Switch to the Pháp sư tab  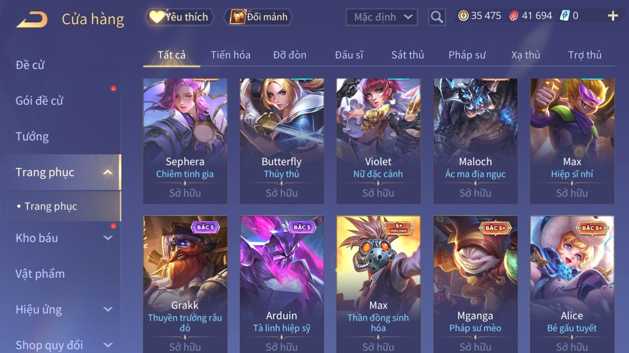click(467, 55)
